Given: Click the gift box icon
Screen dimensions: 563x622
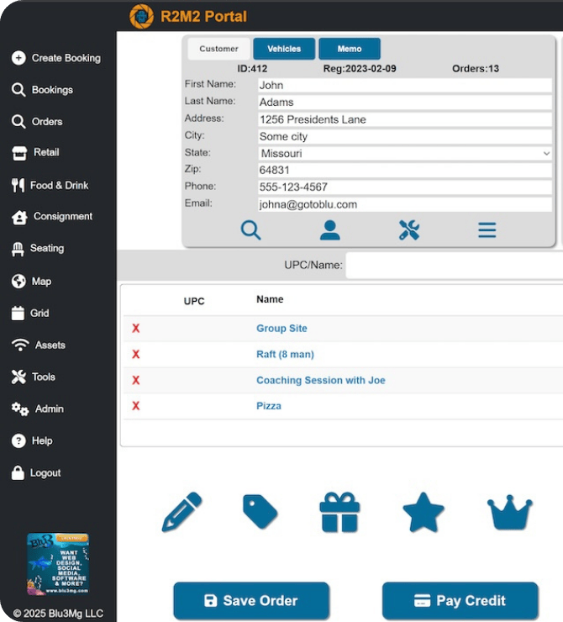Looking at the screenshot, I should 339,512.
